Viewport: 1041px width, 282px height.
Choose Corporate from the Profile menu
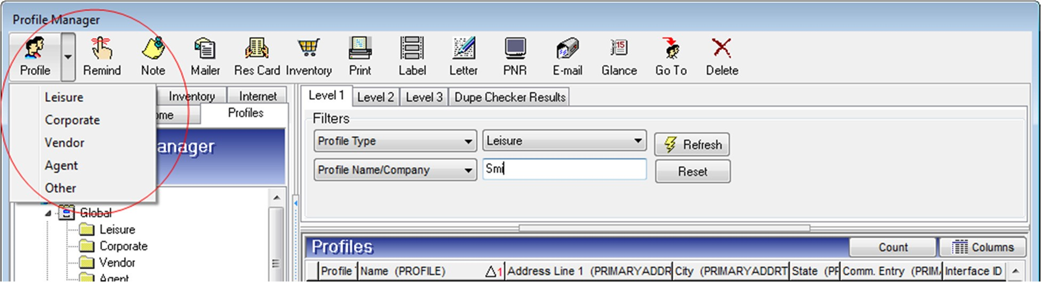72,120
